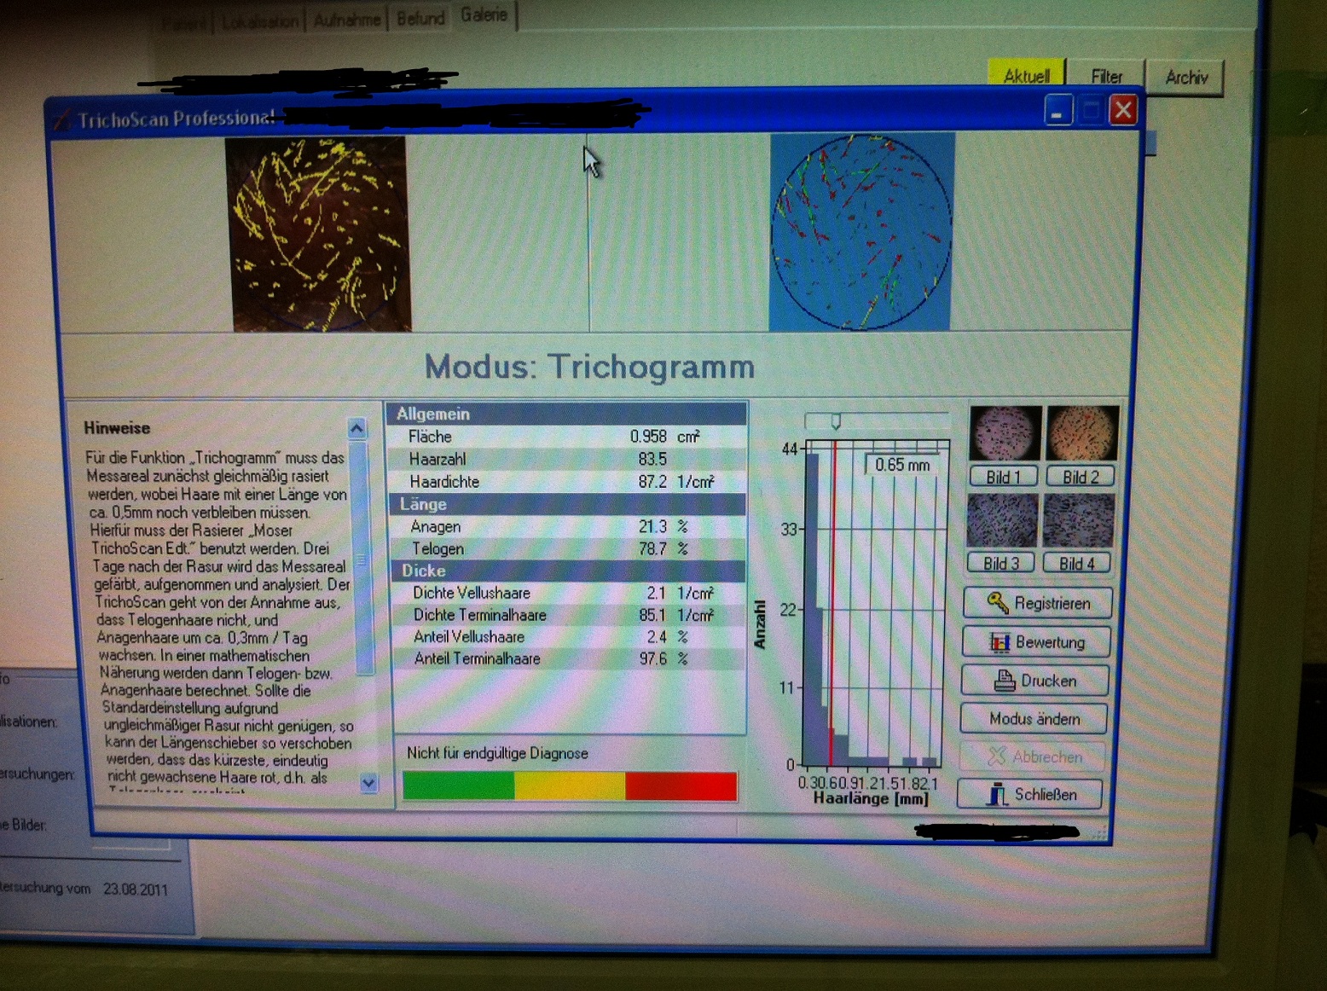Select the yellow Aktuell view button
This screenshot has width=1327, height=991.
point(1026,76)
